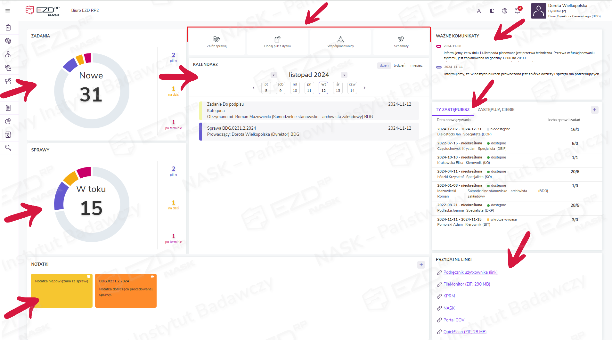Open notifications bell icon
The width and height of the screenshot is (612, 340).
518,11
